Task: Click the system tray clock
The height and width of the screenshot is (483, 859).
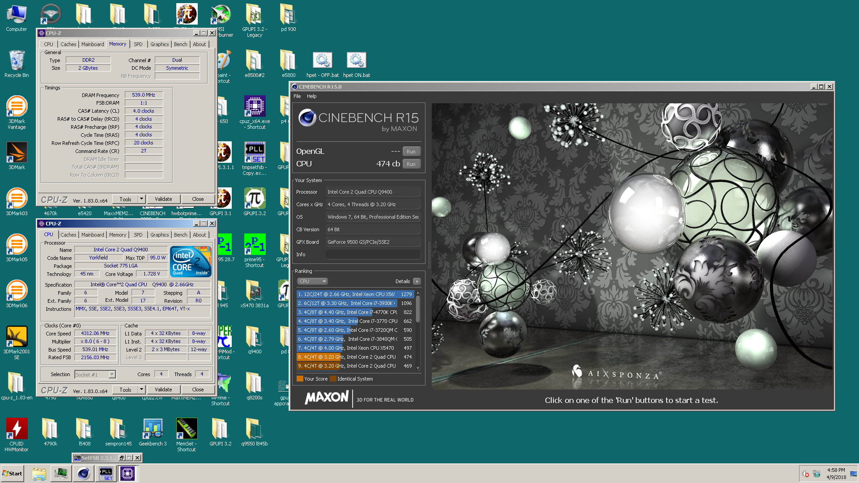Action: click(836, 474)
